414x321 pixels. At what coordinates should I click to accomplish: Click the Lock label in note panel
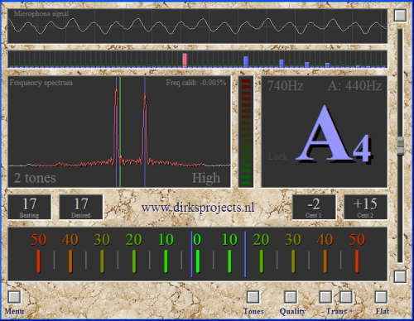pos(277,156)
